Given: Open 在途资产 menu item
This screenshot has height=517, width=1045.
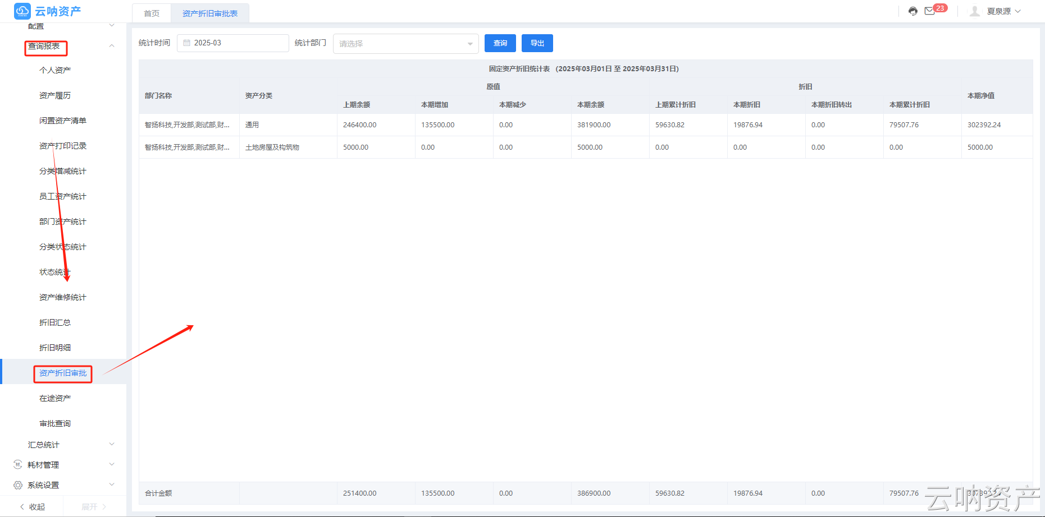Looking at the screenshot, I should (55, 398).
